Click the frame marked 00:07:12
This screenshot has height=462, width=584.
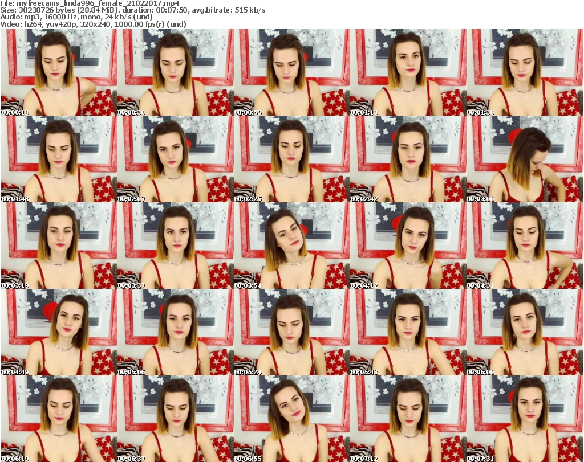click(x=408, y=419)
